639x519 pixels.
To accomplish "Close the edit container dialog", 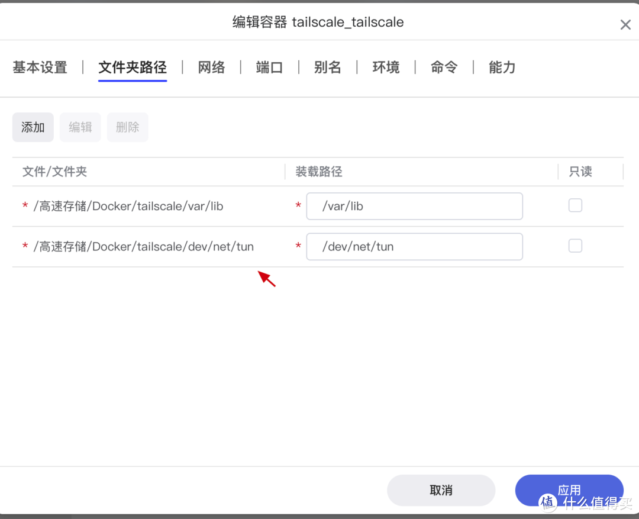I will pyautogui.click(x=625, y=25).
